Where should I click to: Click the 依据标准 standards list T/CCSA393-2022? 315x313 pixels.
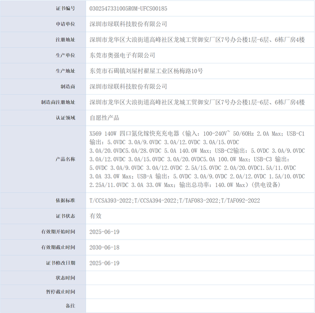(x=175, y=200)
